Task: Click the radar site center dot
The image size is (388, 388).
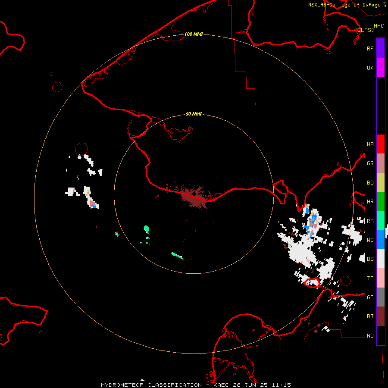Action: (194, 194)
